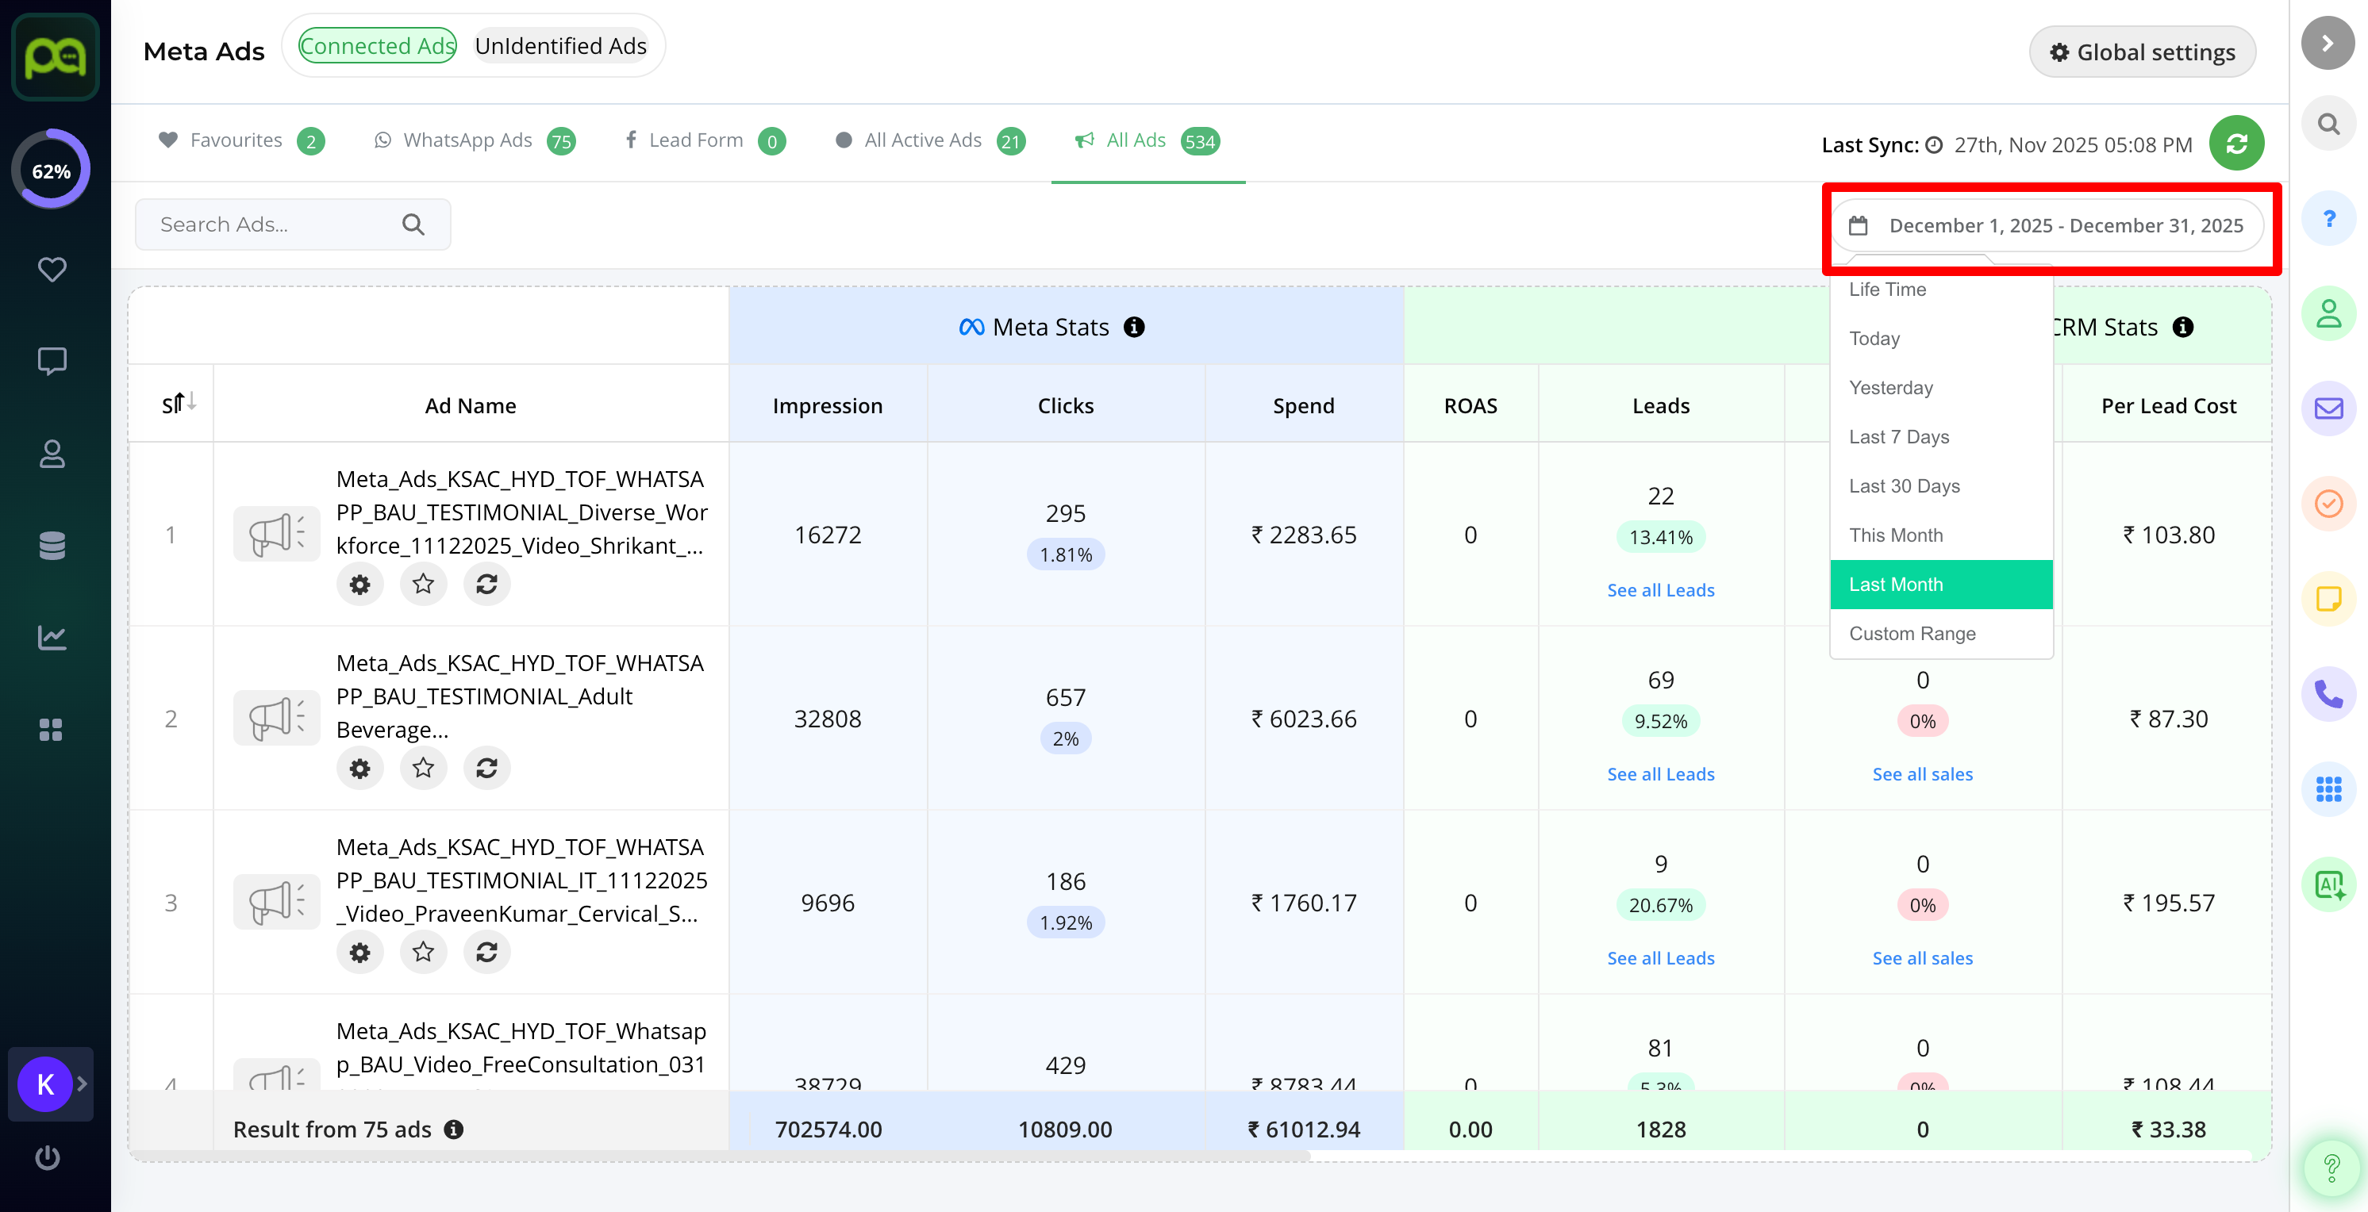Expand the right panel chevron arrow

tap(2327, 43)
